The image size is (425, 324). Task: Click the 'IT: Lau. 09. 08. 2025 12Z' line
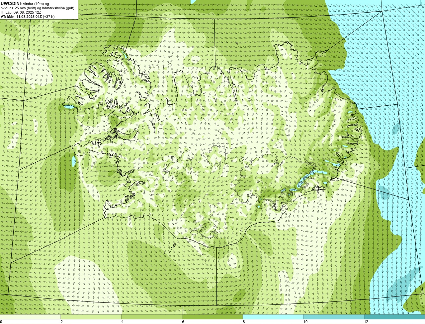tap(21, 12)
